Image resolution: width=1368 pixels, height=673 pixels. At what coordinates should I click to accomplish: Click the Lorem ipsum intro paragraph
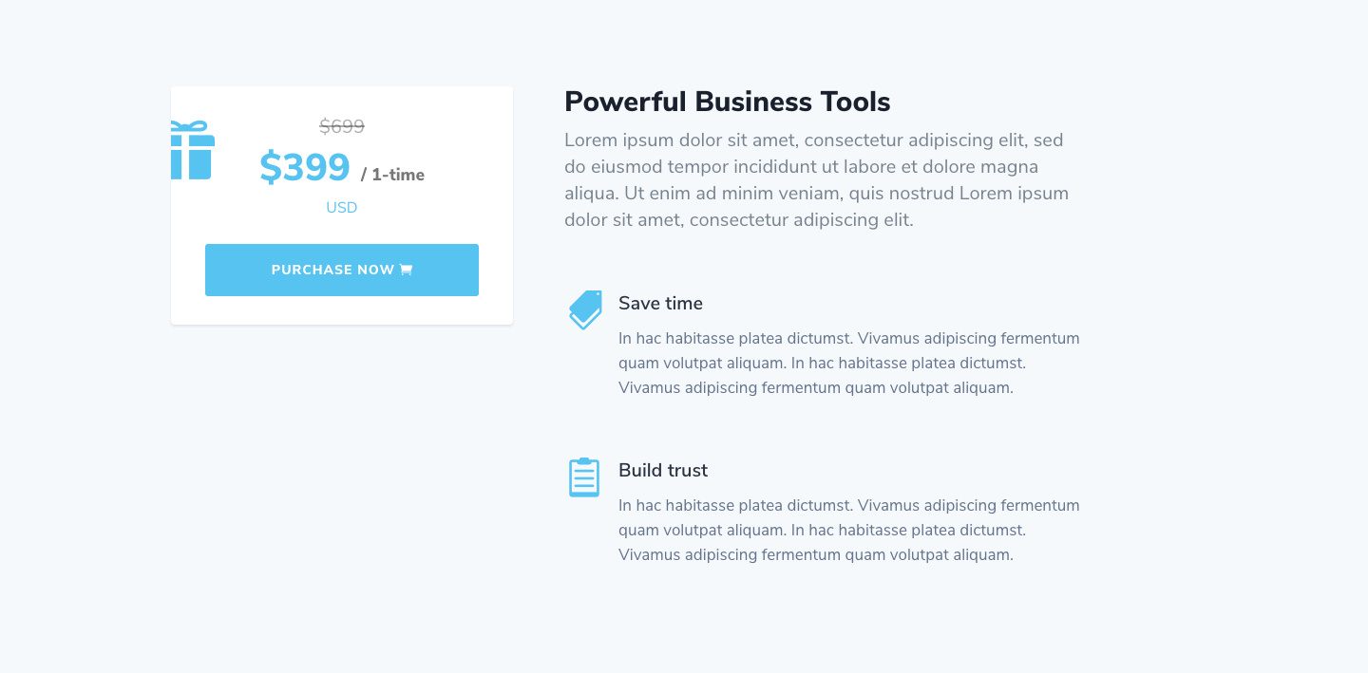[x=817, y=180]
